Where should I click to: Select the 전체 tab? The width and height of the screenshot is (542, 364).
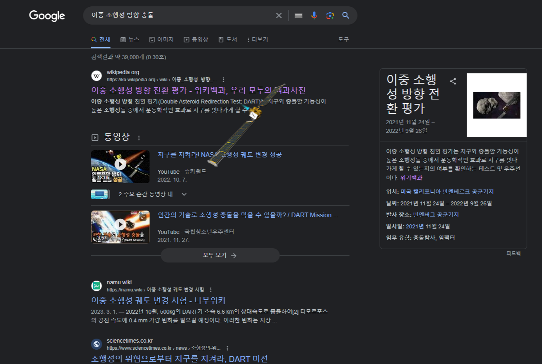[x=101, y=40]
